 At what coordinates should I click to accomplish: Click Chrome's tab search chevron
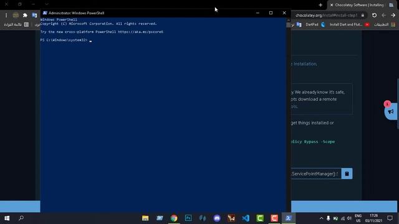[x=47, y=4]
